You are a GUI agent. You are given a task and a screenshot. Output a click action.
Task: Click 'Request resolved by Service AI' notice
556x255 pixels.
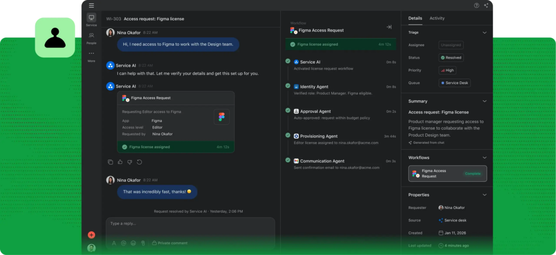pyautogui.click(x=198, y=211)
